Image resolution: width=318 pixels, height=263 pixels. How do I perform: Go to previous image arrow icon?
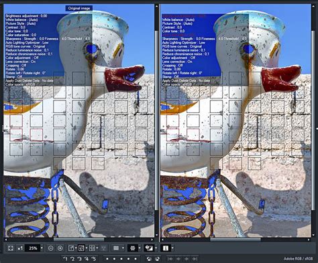(178, 259)
